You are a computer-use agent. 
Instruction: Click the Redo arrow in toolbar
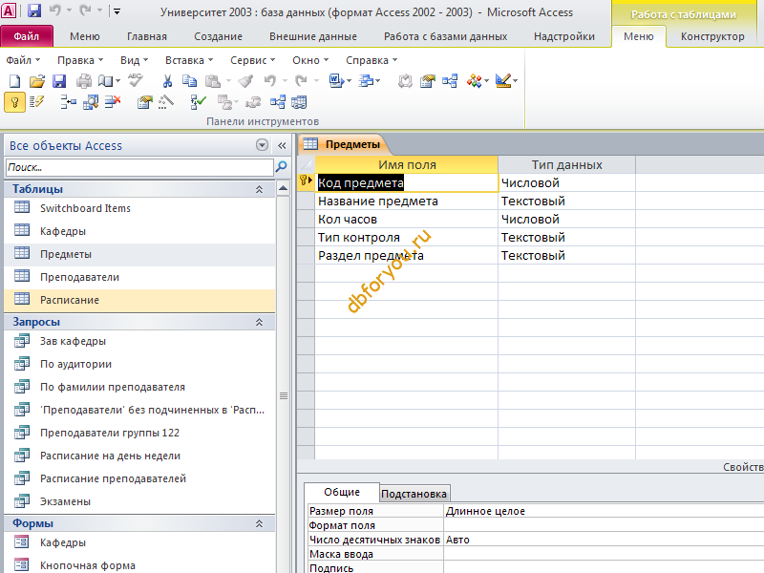click(301, 81)
